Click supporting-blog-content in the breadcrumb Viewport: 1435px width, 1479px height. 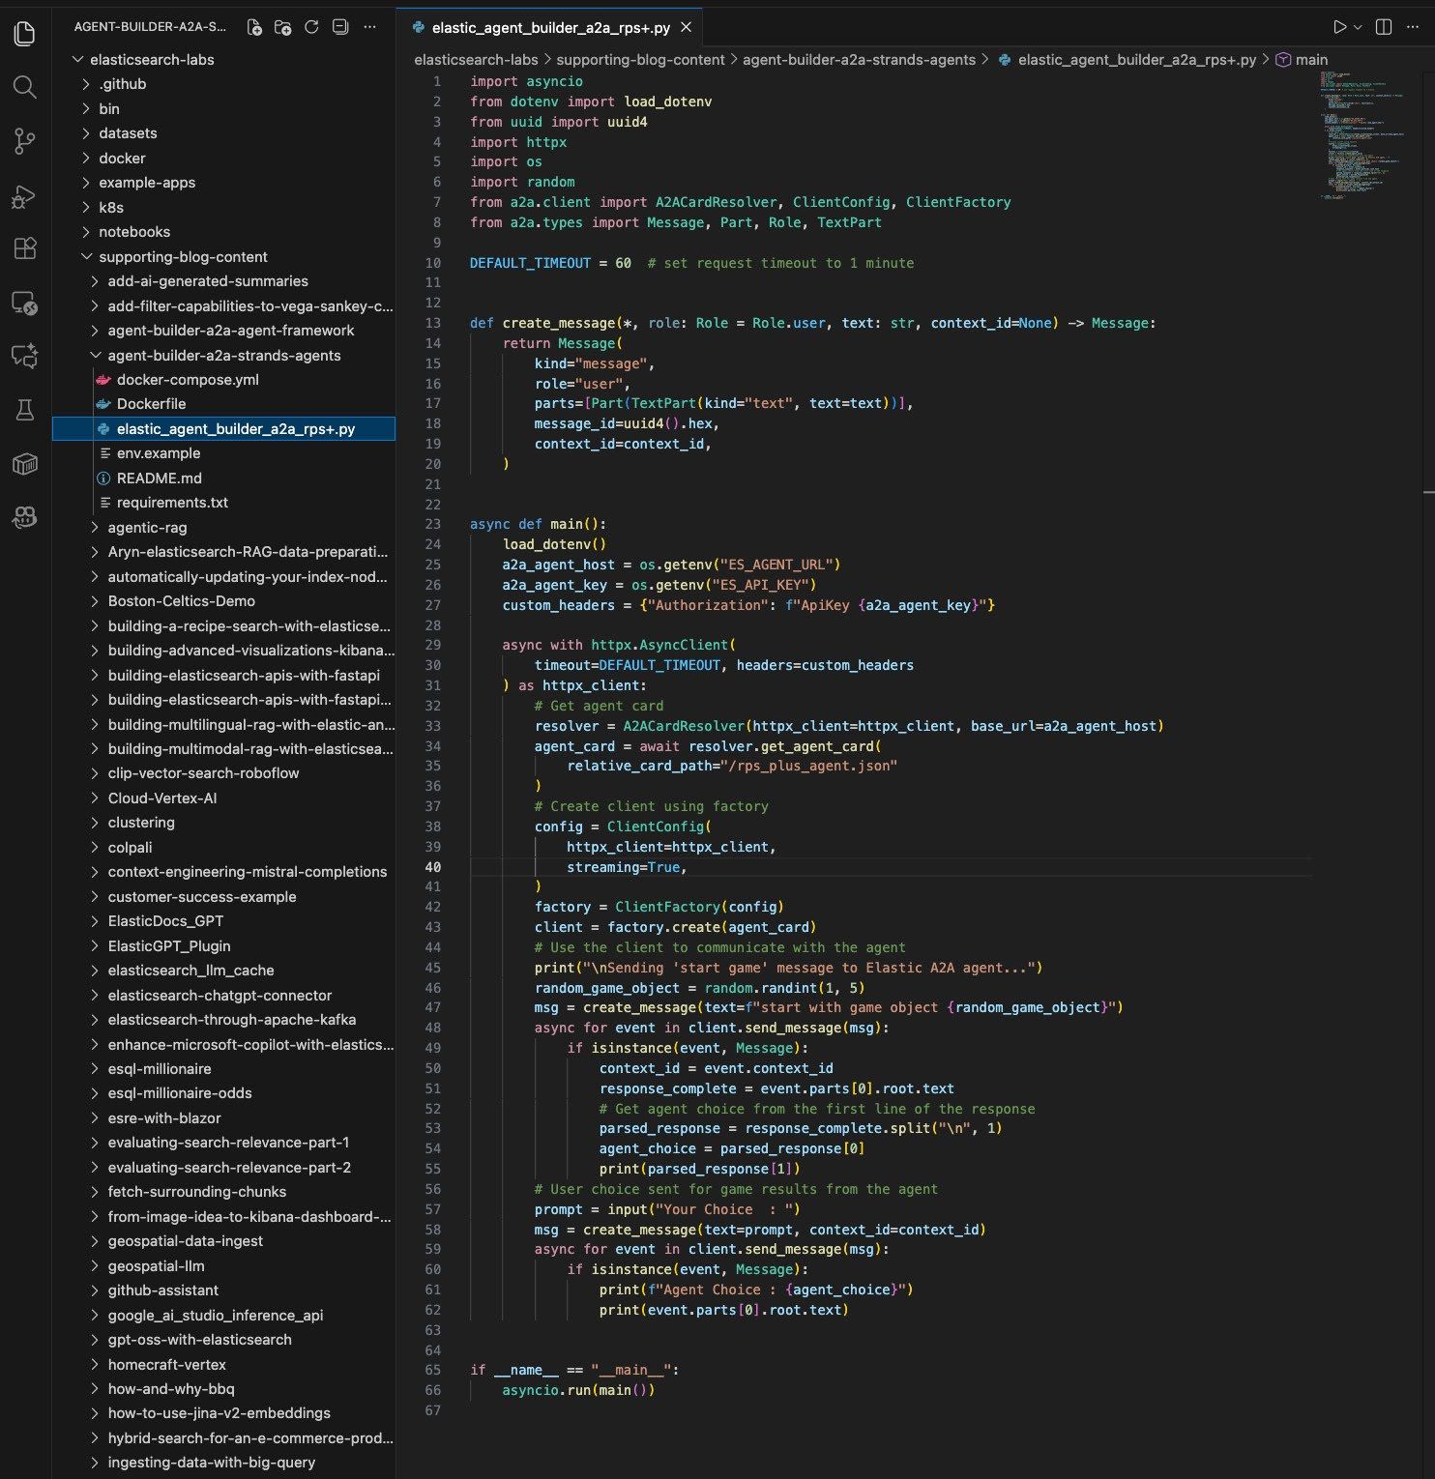[x=640, y=60]
